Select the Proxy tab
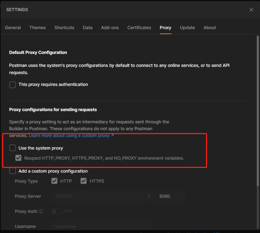This screenshot has width=260, height=233. coord(166,28)
